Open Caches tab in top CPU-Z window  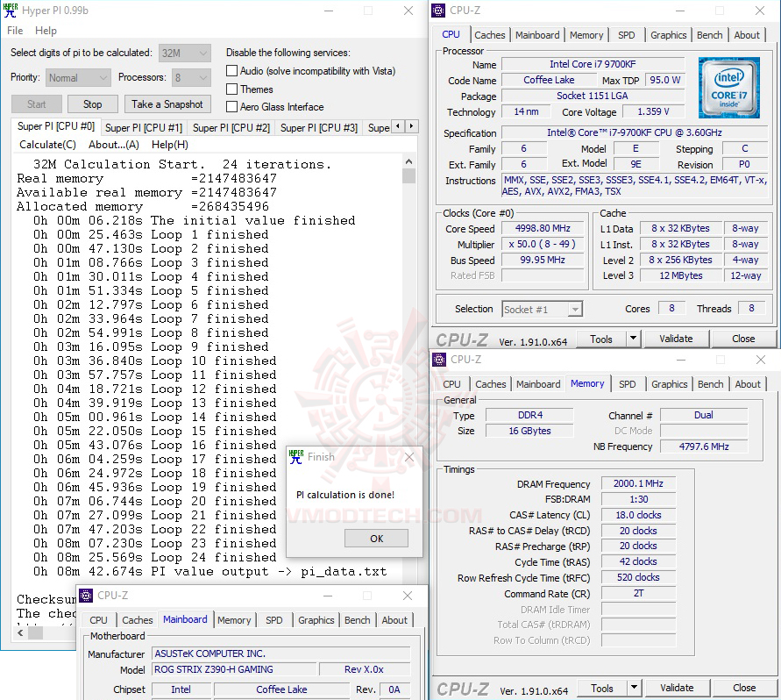coord(490,35)
